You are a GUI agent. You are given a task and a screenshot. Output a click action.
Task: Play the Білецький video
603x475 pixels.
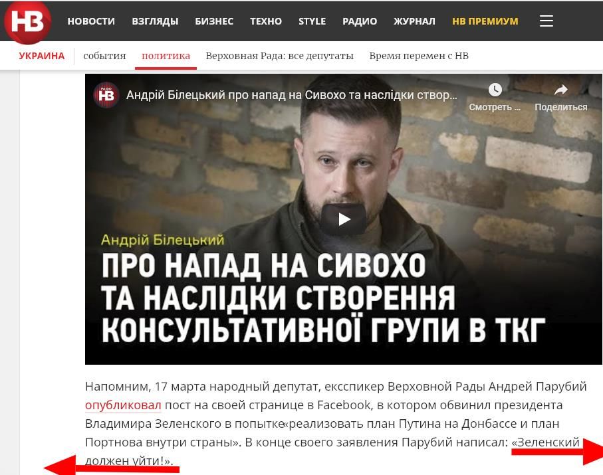click(344, 219)
